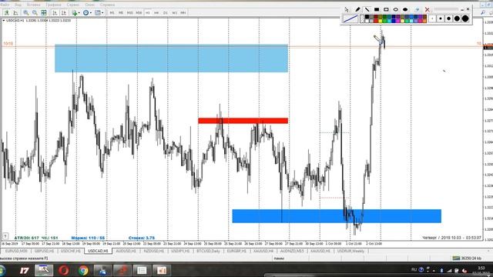Image resolution: width=493 pixels, height=277 pixels.
Task: Click the first chart icon in toolbar
Action: [7, 12]
